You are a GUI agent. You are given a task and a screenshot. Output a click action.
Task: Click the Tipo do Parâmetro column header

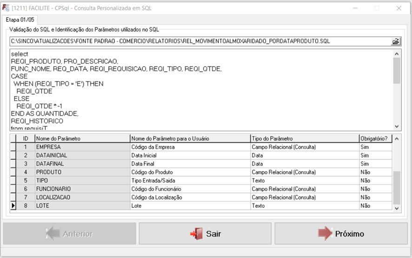(305, 139)
